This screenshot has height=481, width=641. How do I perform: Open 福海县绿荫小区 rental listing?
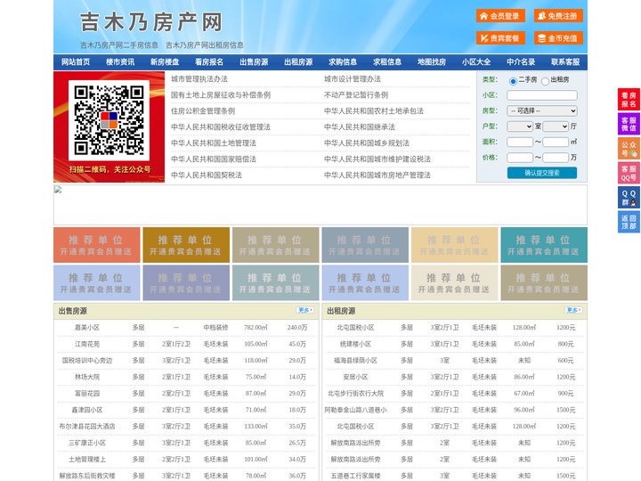pyautogui.click(x=355, y=361)
